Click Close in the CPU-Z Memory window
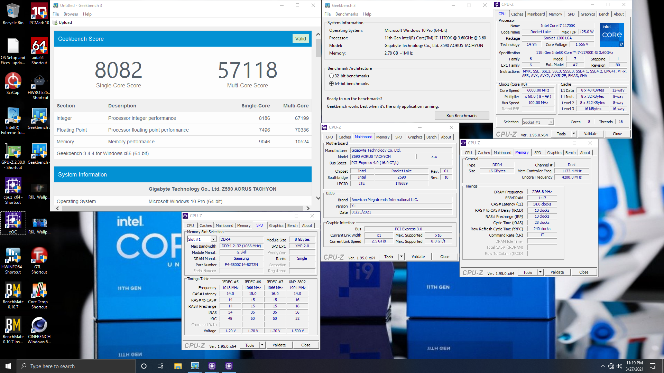This screenshot has height=373, width=664. click(584, 272)
